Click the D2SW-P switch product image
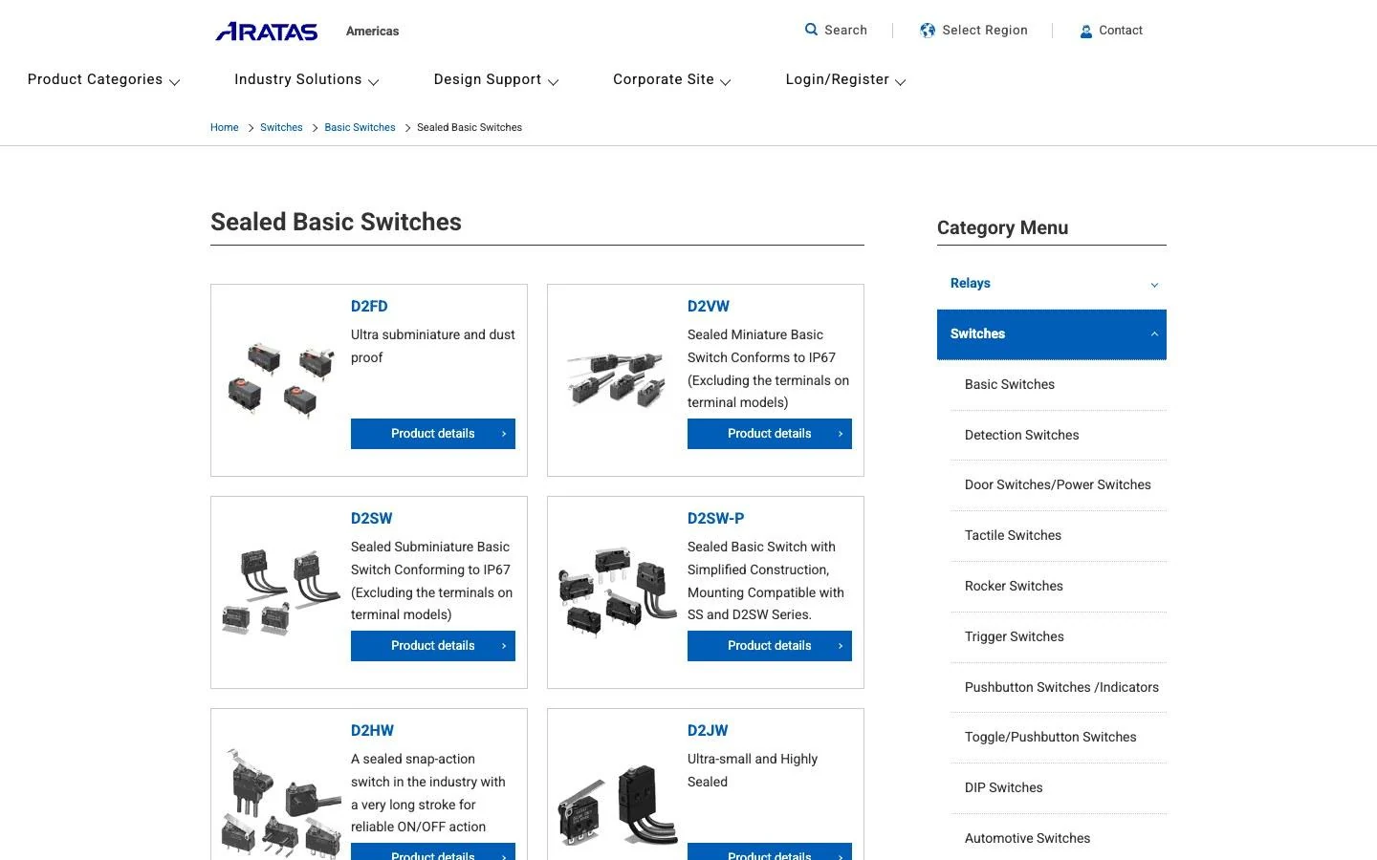 (617, 591)
